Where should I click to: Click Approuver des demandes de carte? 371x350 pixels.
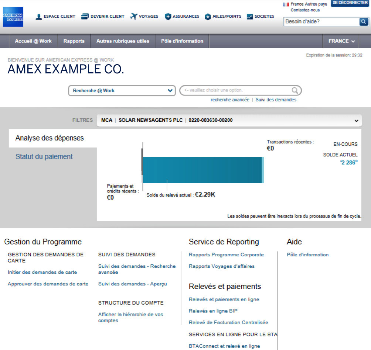coord(48,284)
